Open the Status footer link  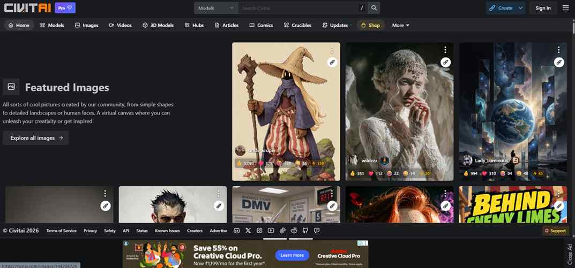coord(142,231)
